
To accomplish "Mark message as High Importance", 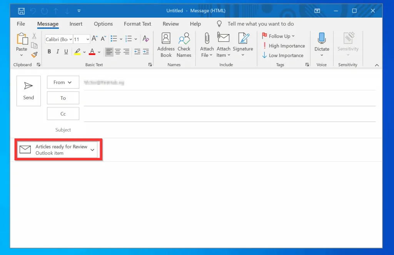I will tap(283, 46).
